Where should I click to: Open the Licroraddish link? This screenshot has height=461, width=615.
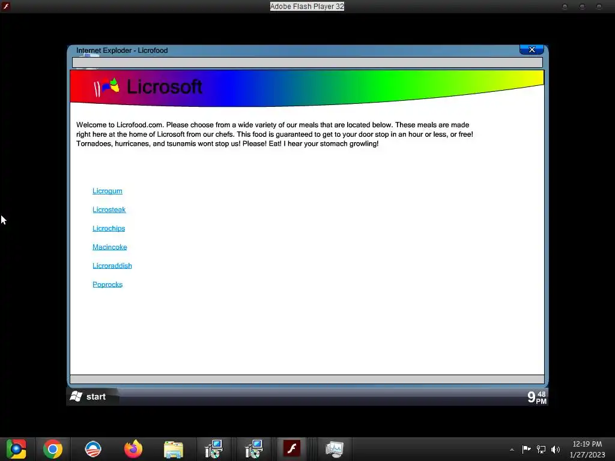click(x=112, y=266)
